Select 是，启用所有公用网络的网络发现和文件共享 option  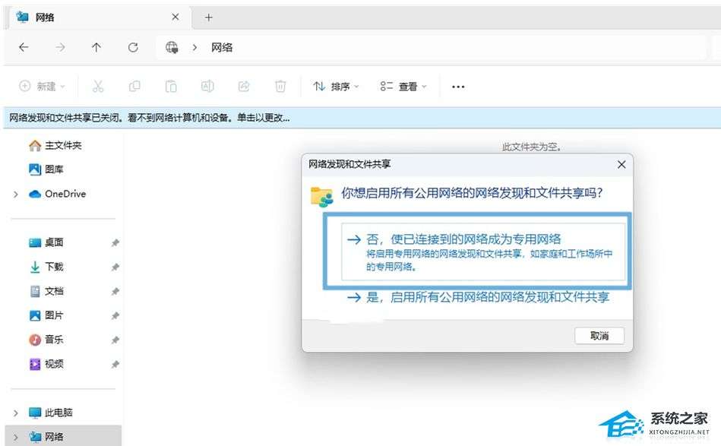[478, 298]
